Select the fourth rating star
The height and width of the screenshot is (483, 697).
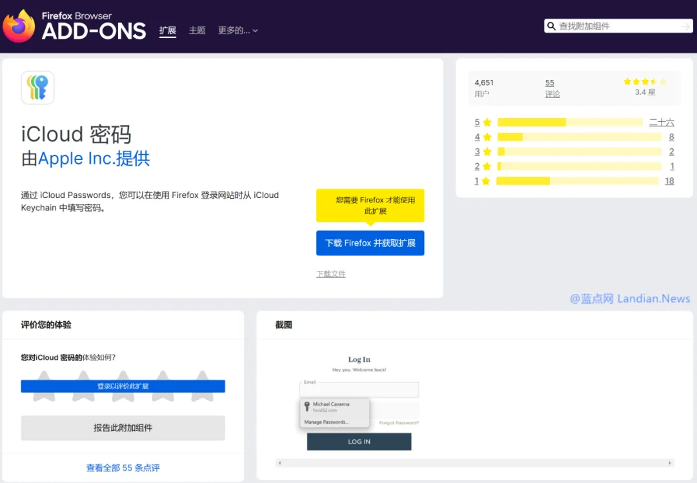click(x=163, y=386)
